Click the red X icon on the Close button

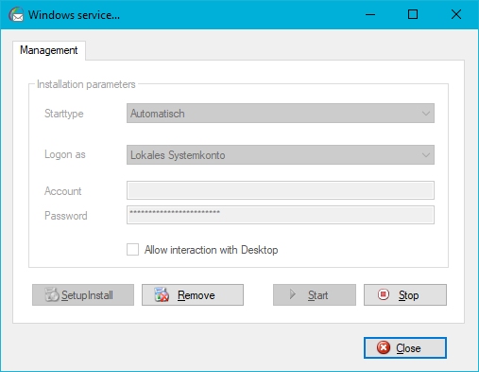click(384, 347)
